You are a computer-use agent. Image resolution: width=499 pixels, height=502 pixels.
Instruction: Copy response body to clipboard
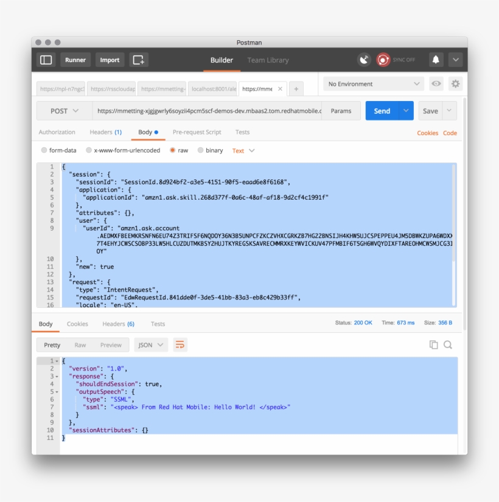(x=434, y=345)
